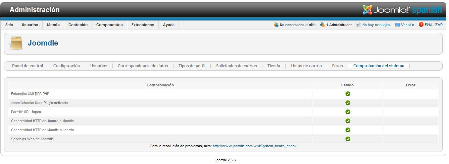Open the Extensiones dropdown menu
The width and height of the screenshot is (449, 164).
(x=143, y=25)
